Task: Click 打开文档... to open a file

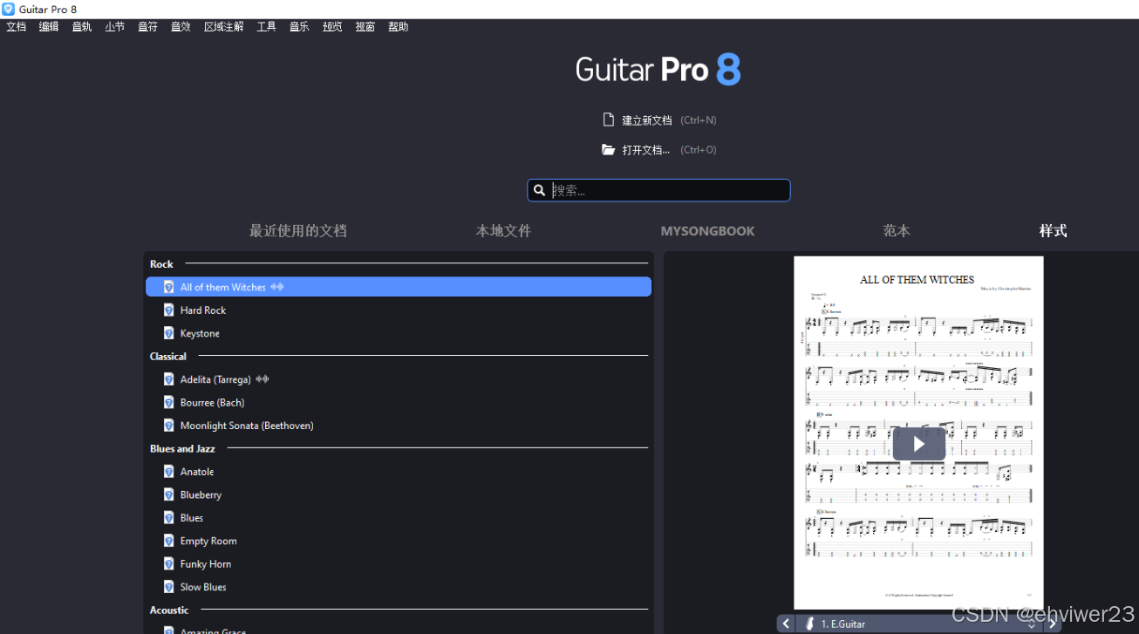Action: (x=646, y=150)
